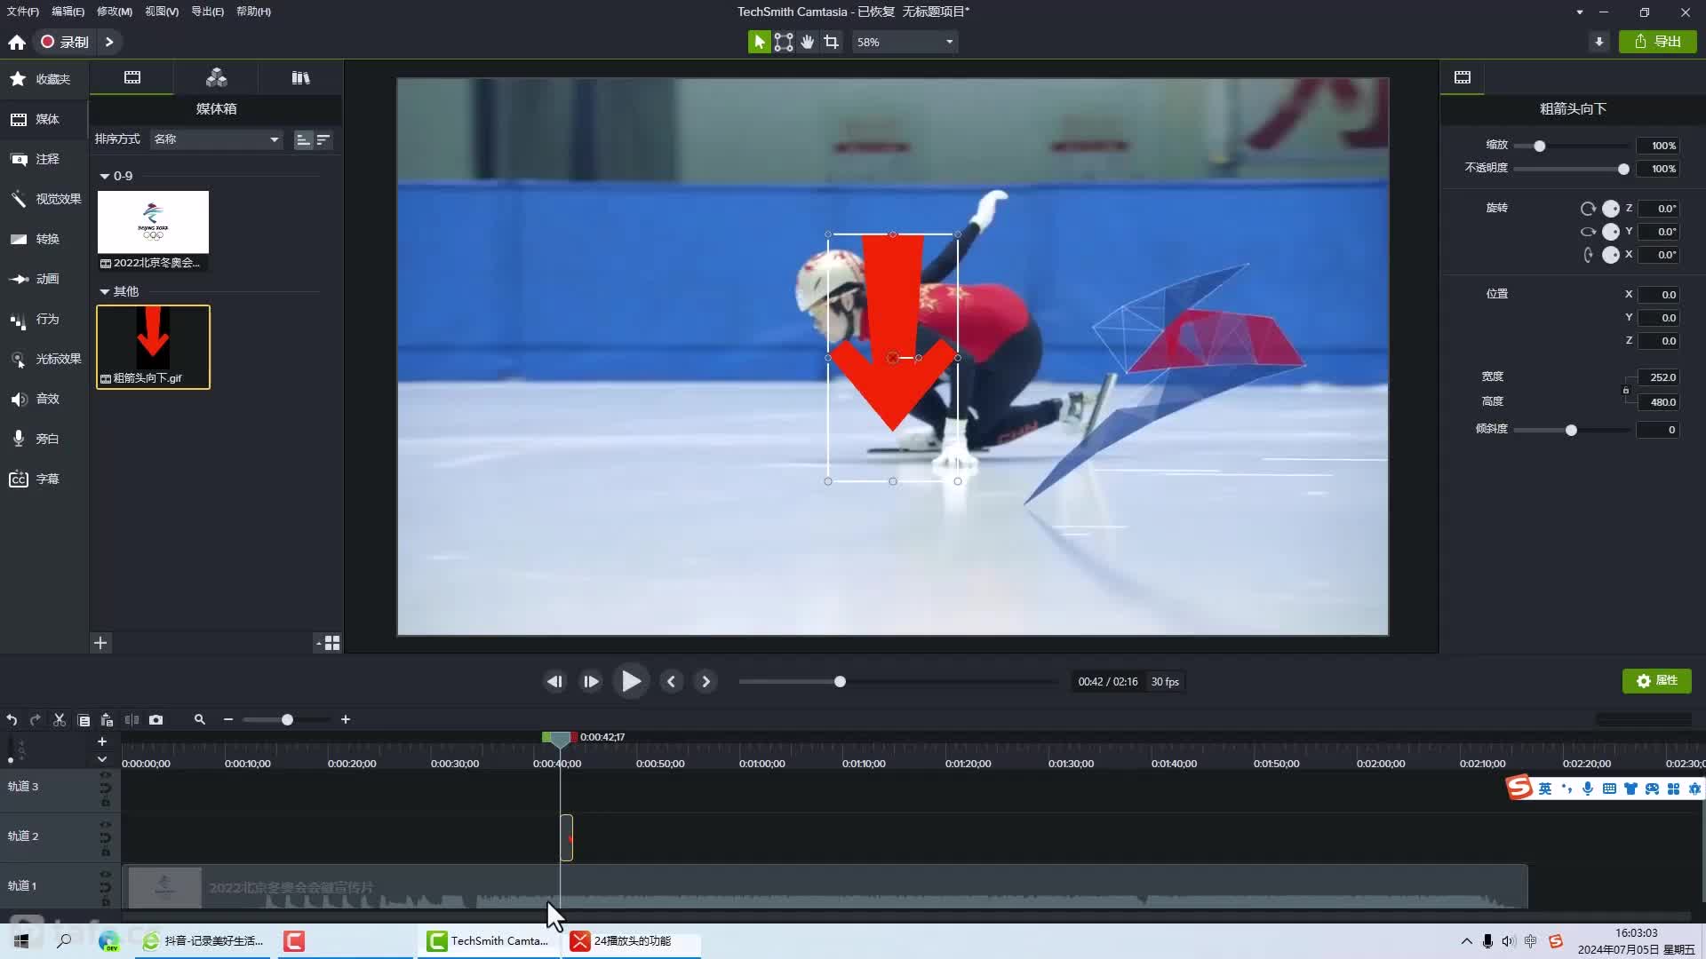Toggle visibility eye of 轨道 3

point(105,775)
